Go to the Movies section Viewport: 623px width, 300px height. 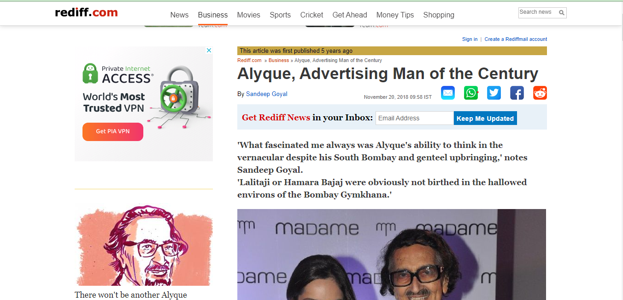pyautogui.click(x=249, y=15)
